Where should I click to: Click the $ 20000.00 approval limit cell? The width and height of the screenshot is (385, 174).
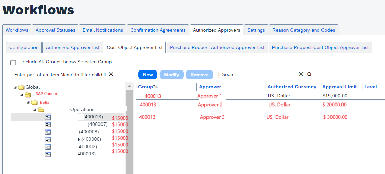point(335,105)
